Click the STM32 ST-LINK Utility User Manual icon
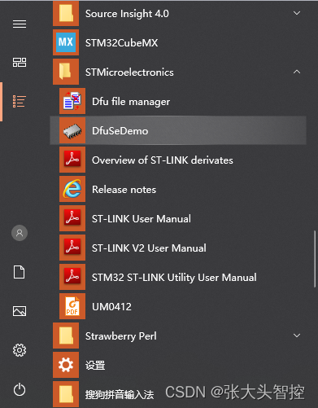 coord(72,277)
